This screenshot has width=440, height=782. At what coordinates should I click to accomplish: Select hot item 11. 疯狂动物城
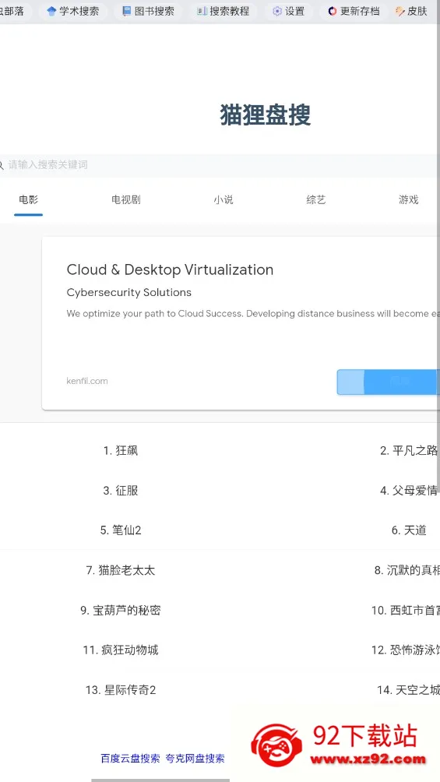(121, 650)
